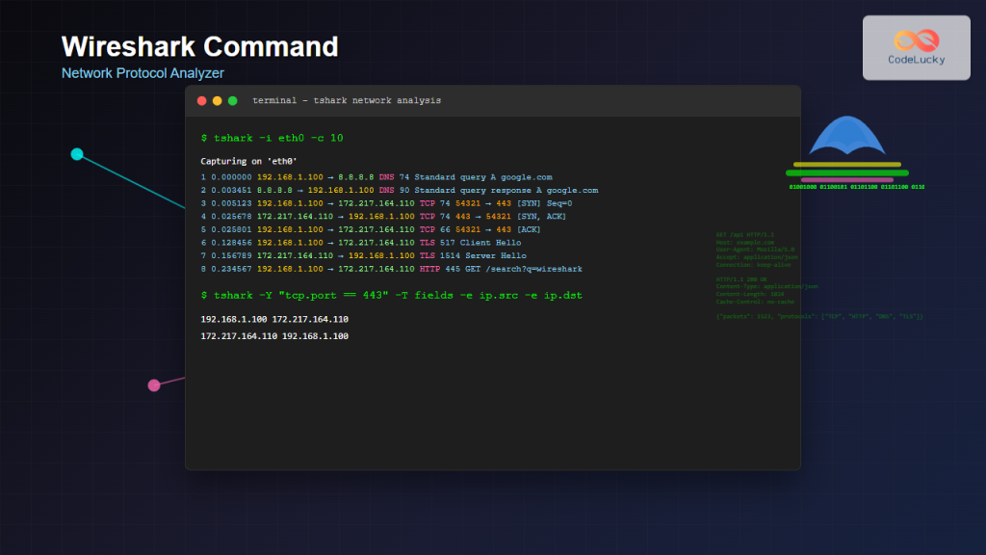Select packet 1 DNS standard query row
986x555 pixels.
[376, 177]
